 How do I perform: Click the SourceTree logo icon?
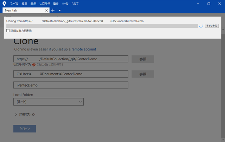5,4
